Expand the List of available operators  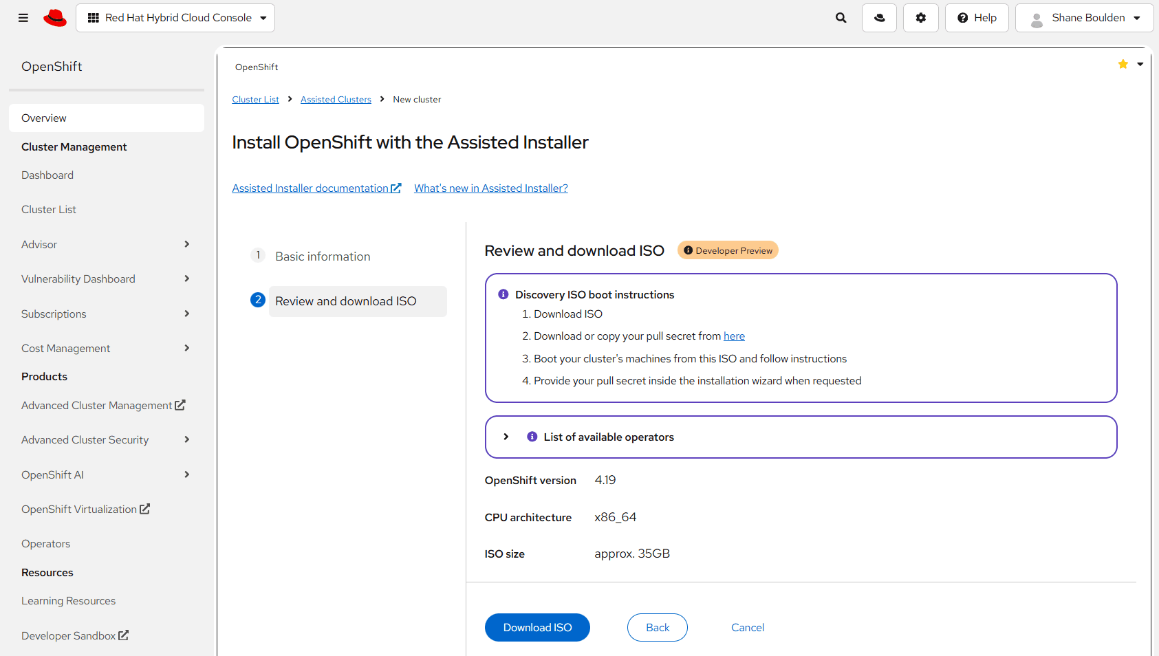tap(506, 437)
